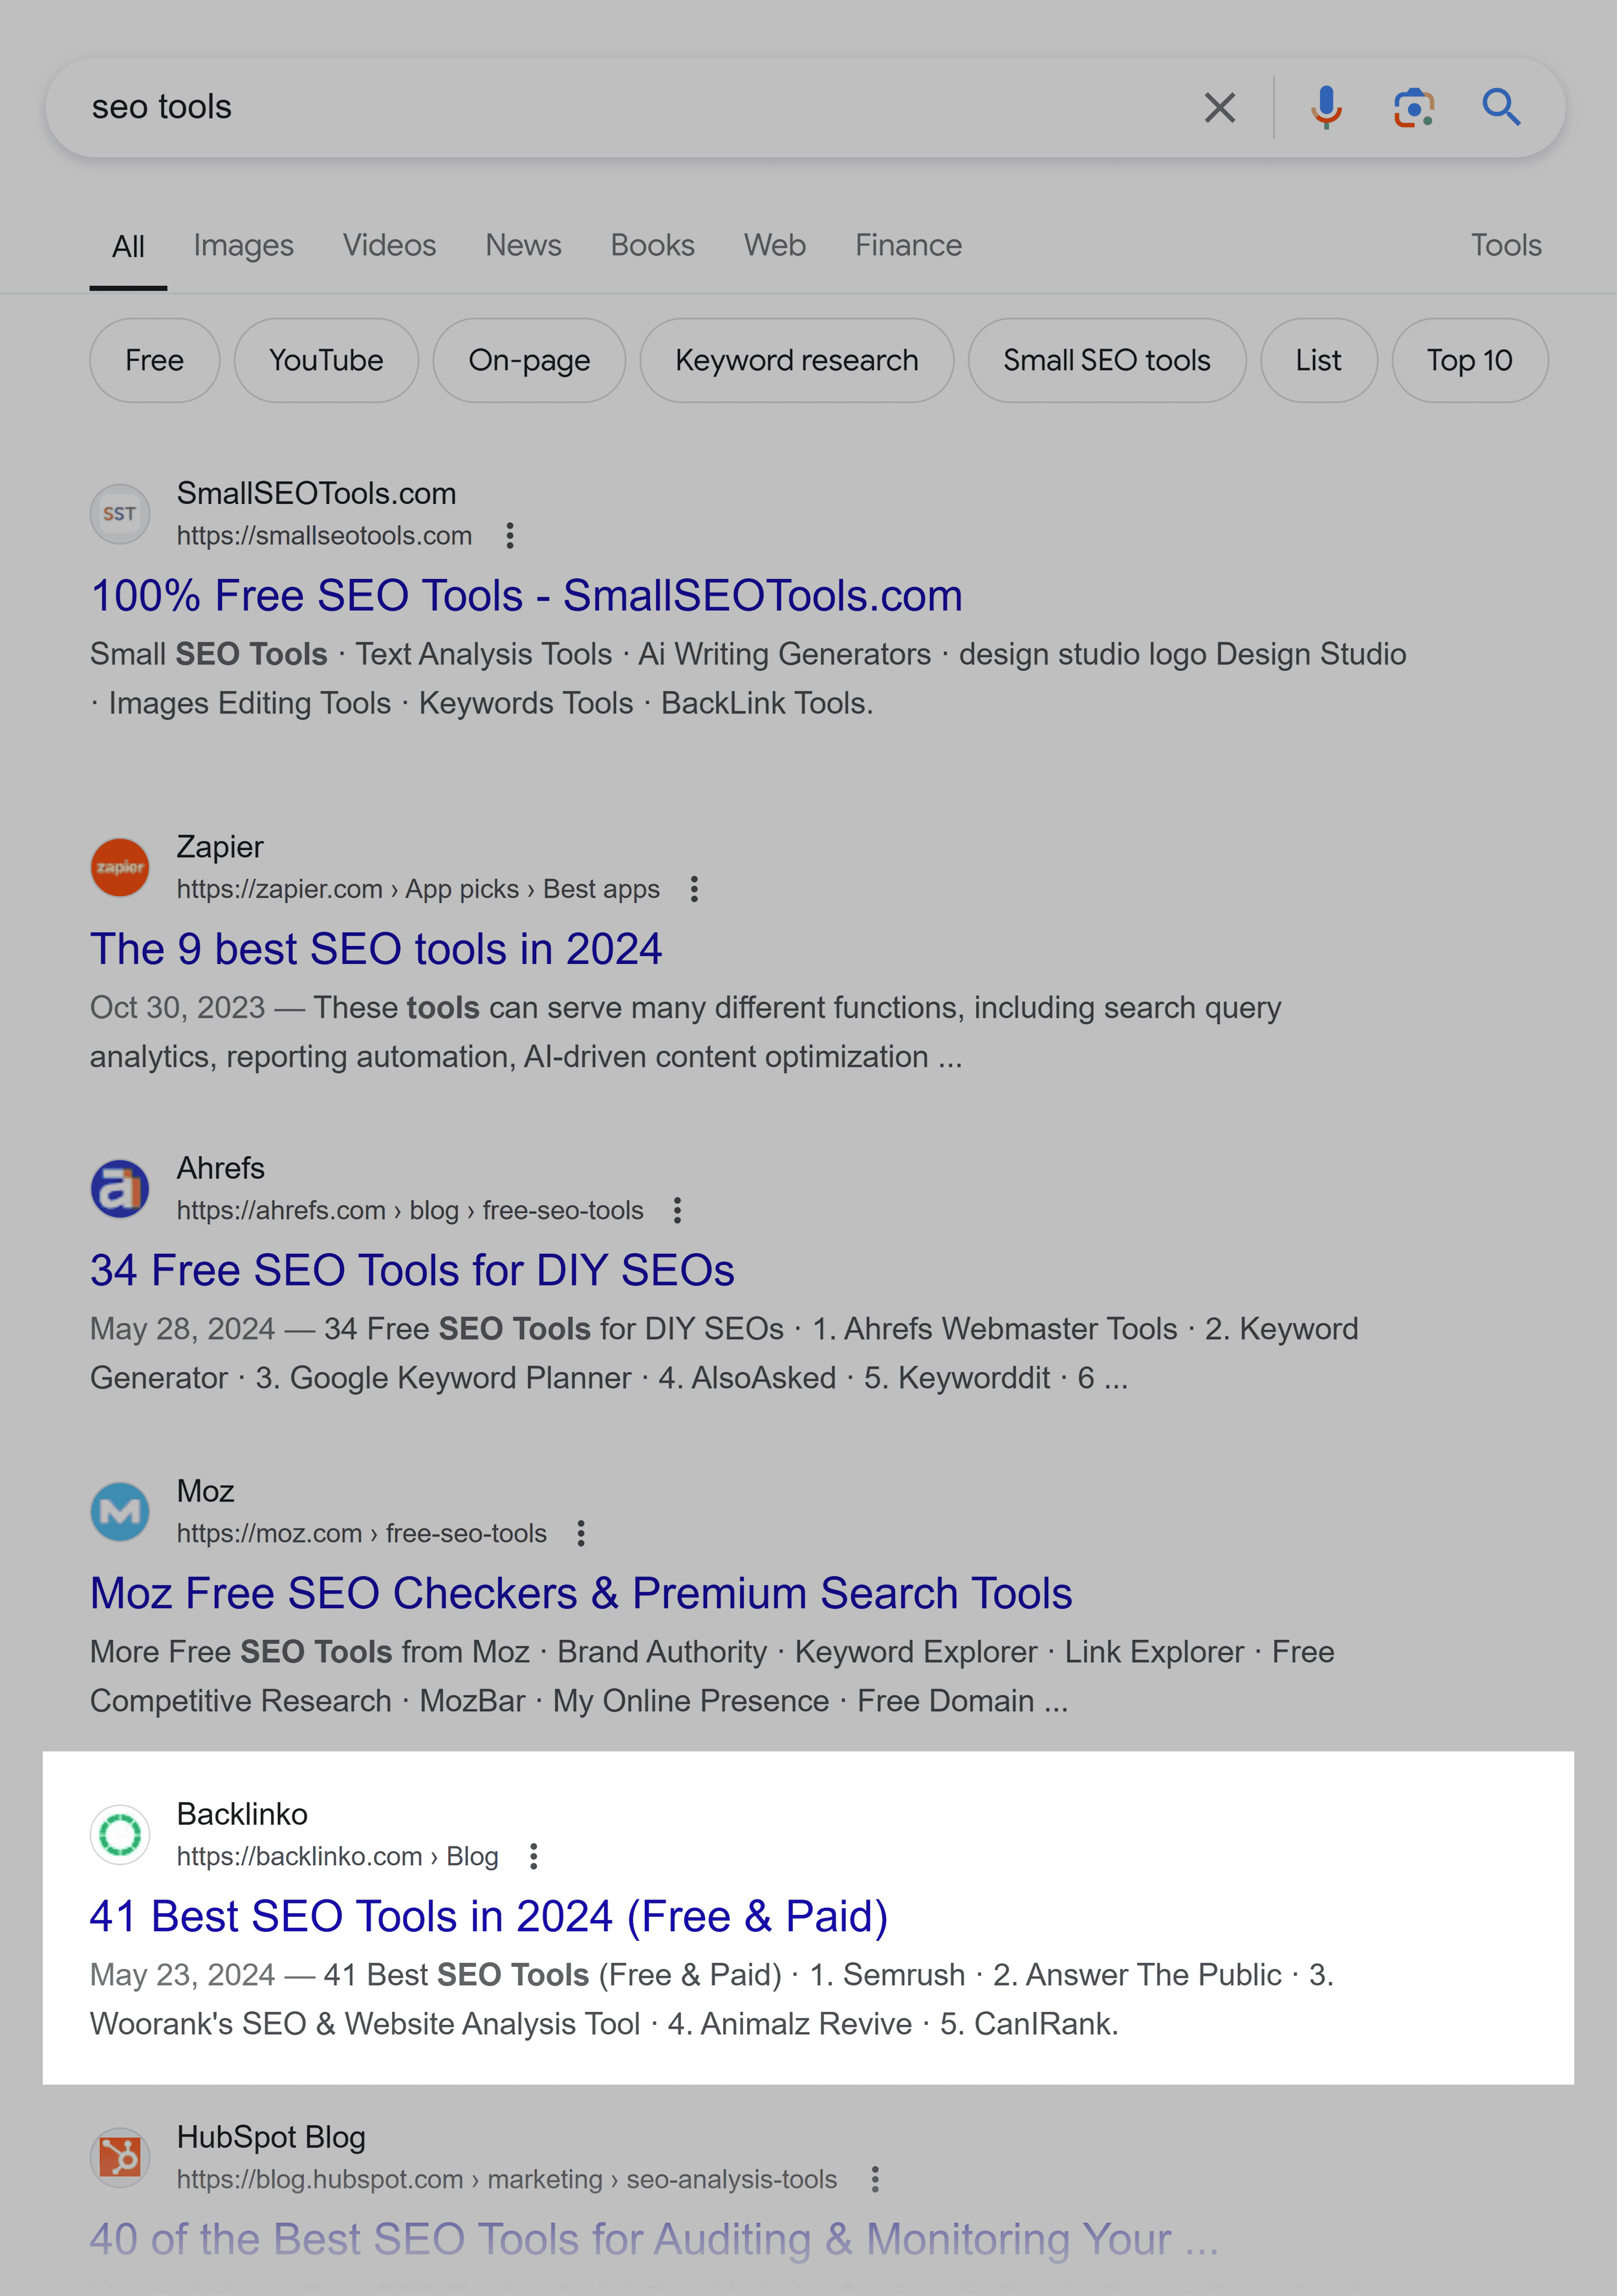Click the Zapier orange favicon
This screenshot has width=1617, height=2296.
pyautogui.click(x=120, y=867)
